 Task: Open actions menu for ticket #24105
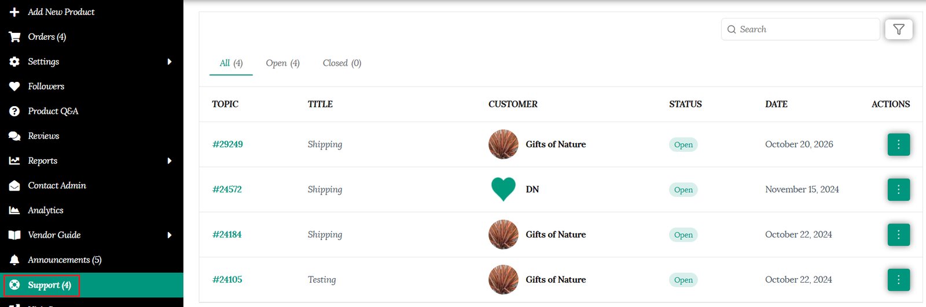pyautogui.click(x=899, y=279)
